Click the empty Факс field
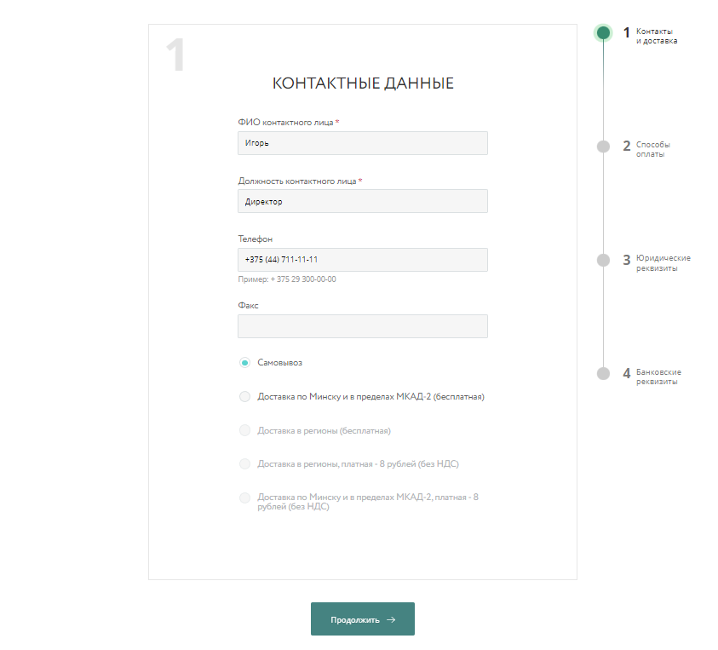This screenshot has width=718, height=650. click(362, 326)
